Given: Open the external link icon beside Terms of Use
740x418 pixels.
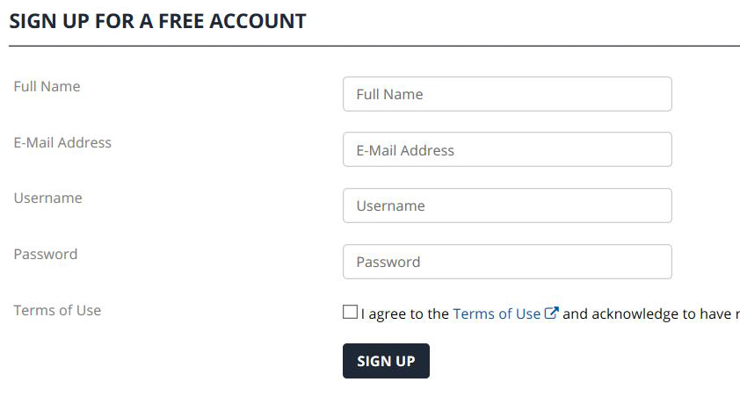Looking at the screenshot, I should 551,313.
